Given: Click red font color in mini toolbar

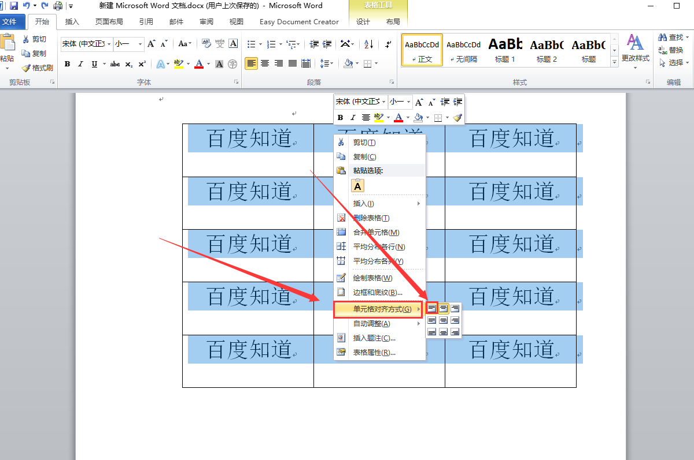Looking at the screenshot, I should (x=398, y=118).
